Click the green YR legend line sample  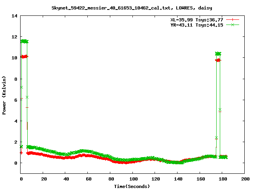pyautogui.click(x=232, y=25)
